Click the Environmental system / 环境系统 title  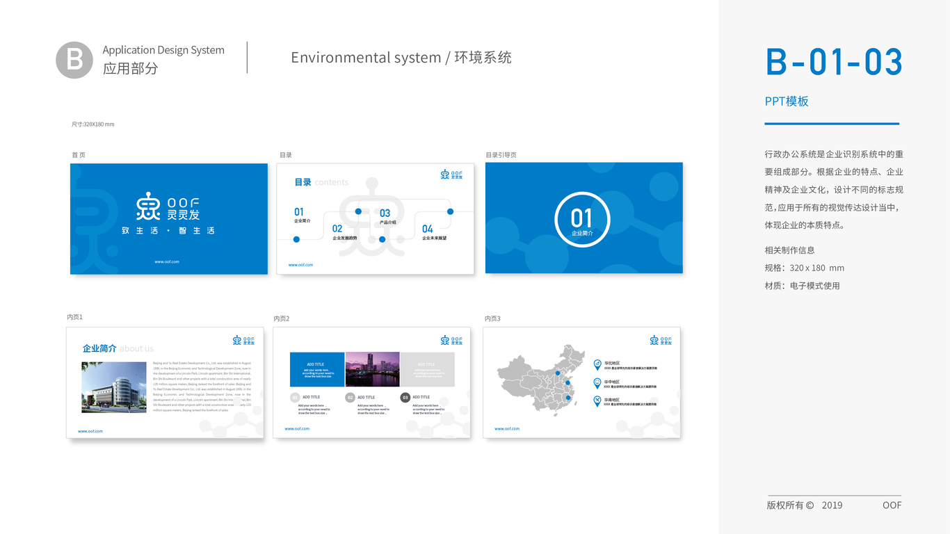click(x=401, y=58)
